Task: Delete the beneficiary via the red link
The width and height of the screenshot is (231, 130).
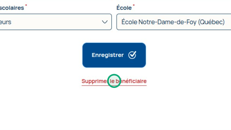Action: (x=114, y=81)
